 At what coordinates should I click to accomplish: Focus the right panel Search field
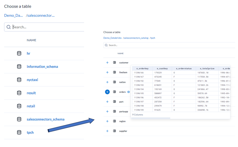tap(169, 45)
